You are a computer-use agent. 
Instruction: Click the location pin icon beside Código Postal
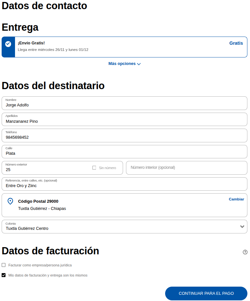pos(10,201)
